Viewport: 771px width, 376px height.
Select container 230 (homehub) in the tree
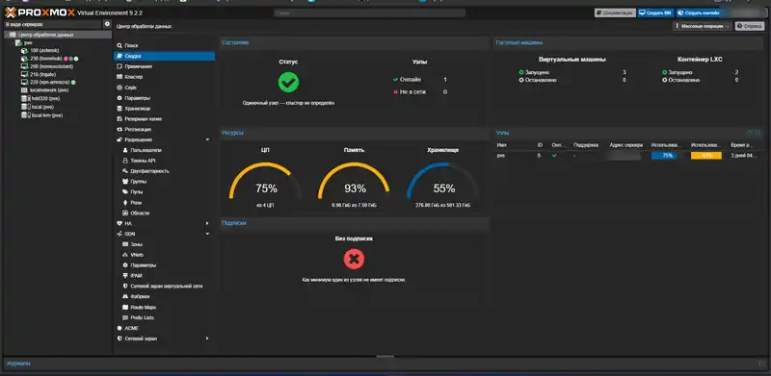pyautogui.click(x=49, y=59)
